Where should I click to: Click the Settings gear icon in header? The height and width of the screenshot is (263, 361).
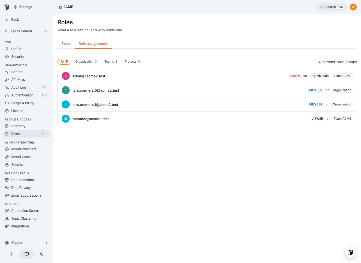point(16,7)
